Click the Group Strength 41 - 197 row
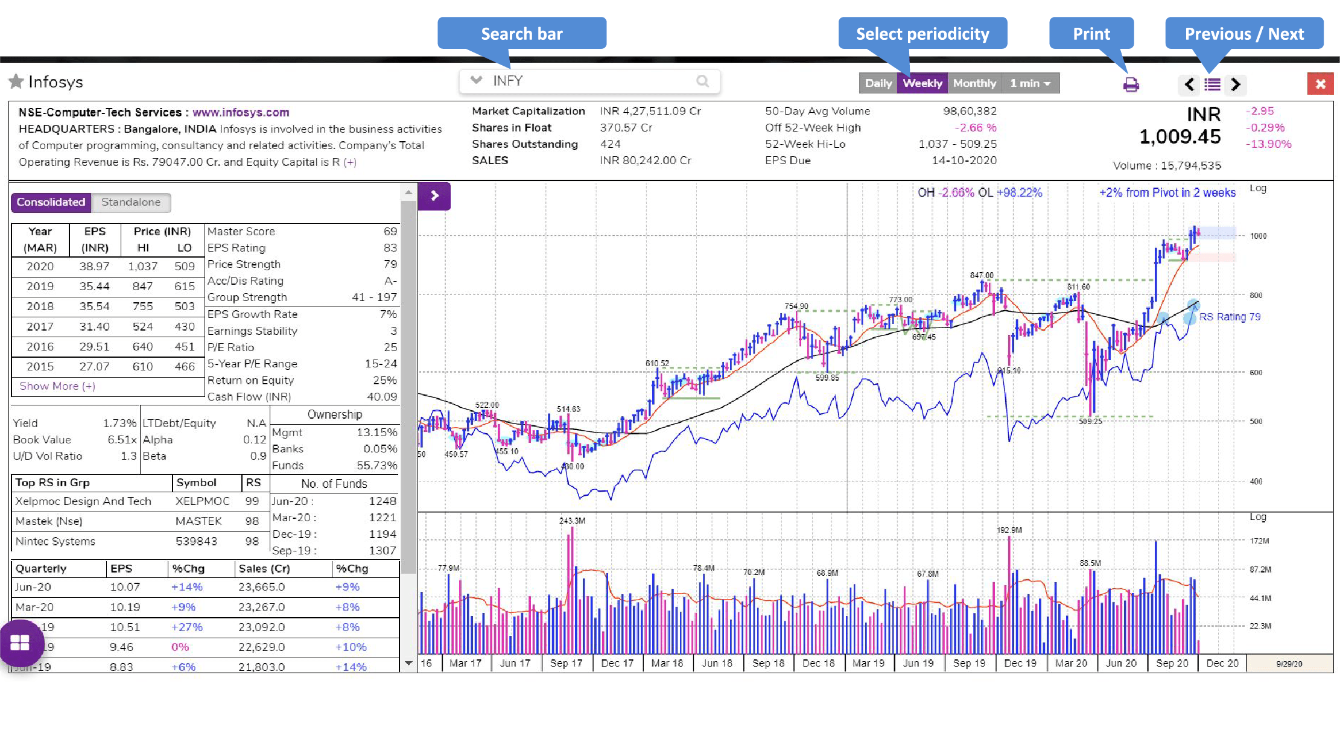1340x739 pixels. pos(302,297)
